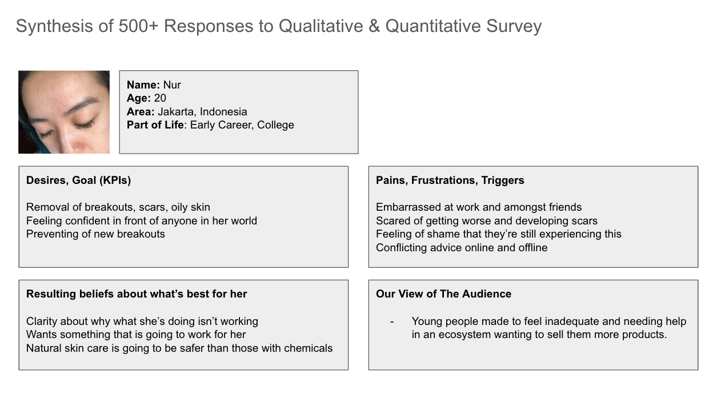Click the persona photo thumbnail
The width and height of the screenshot is (717, 402).
click(64, 112)
